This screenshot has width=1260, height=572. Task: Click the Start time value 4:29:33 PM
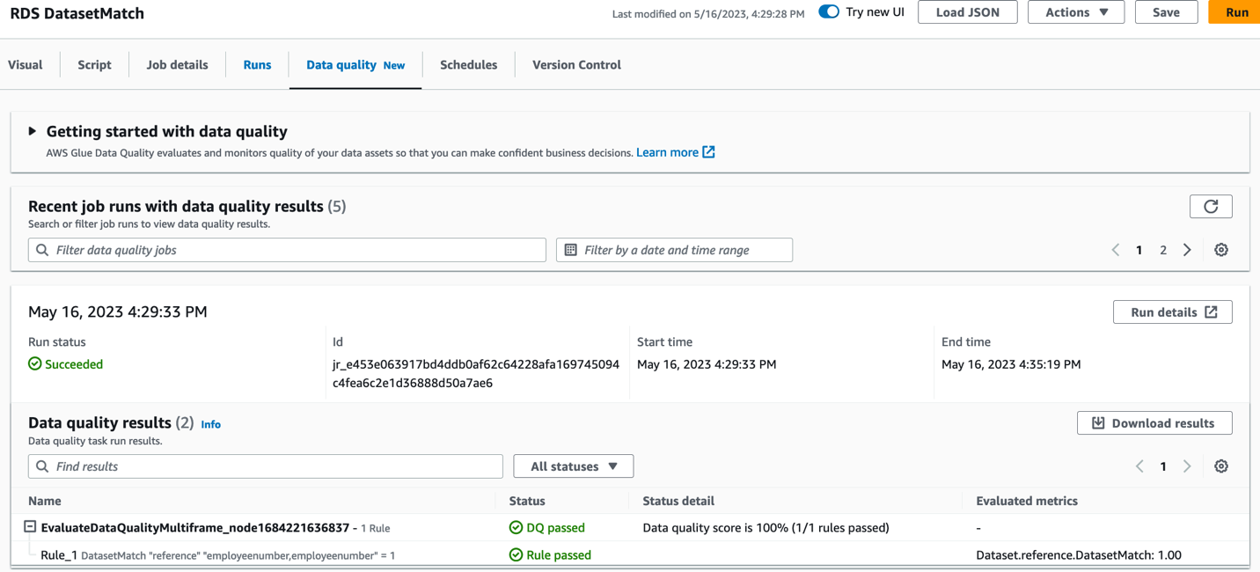(x=707, y=364)
